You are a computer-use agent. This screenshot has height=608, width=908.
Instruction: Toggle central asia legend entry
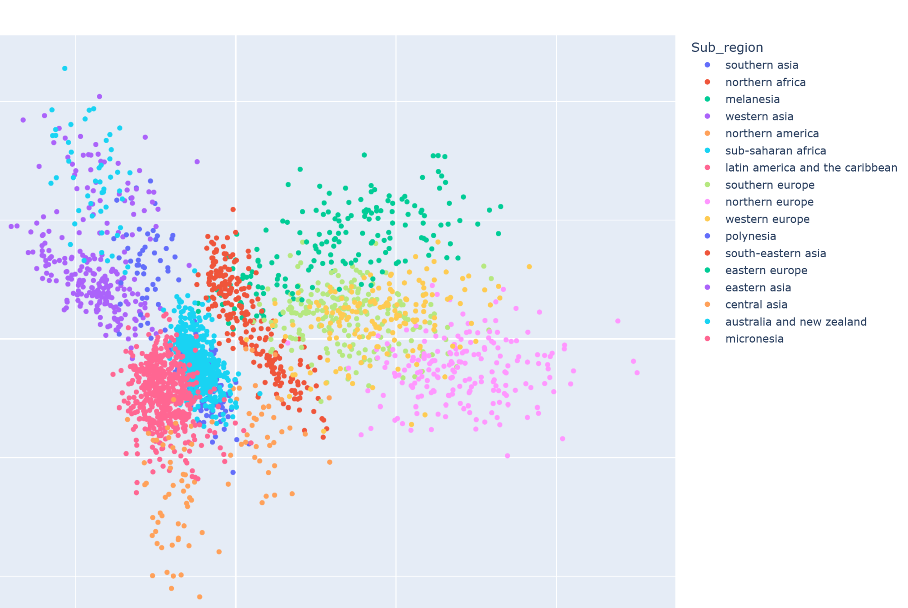(756, 305)
